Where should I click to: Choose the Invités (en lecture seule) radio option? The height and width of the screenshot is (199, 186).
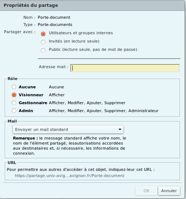click(x=43, y=42)
